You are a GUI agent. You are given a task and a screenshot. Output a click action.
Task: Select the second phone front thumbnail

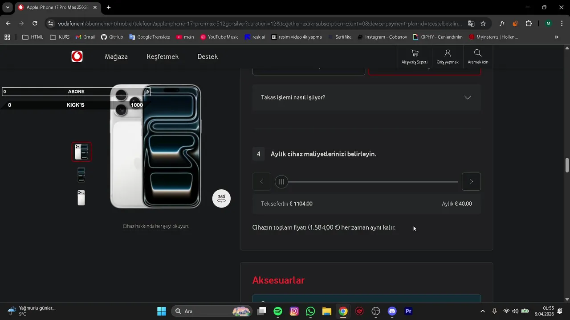click(x=81, y=175)
